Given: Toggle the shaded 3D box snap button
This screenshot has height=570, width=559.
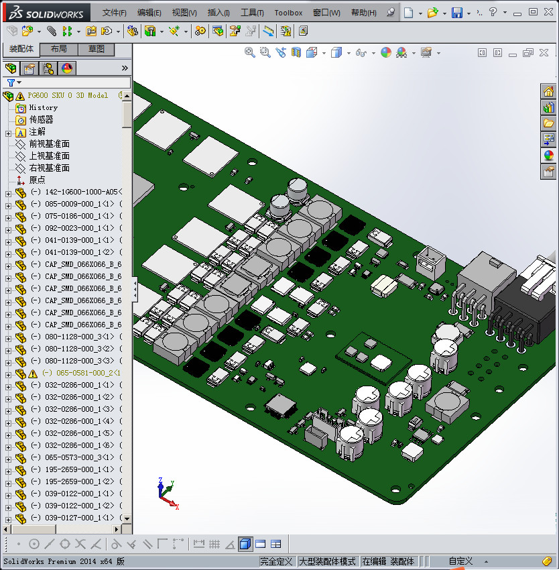Looking at the screenshot, I should pos(245,544).
